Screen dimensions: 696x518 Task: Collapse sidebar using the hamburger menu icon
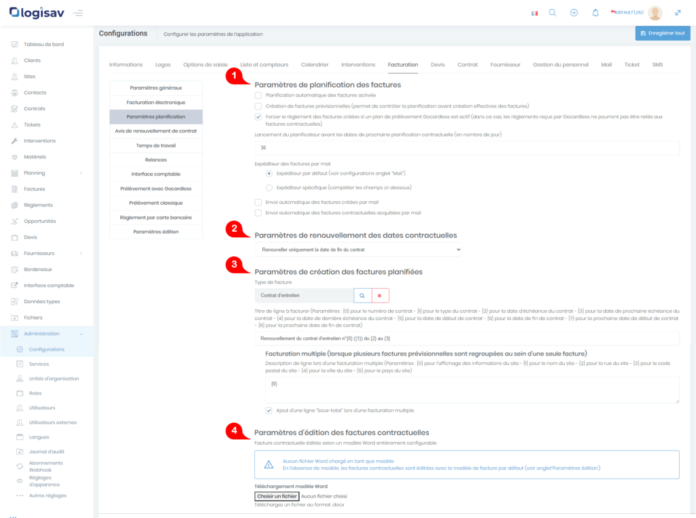pyautogui.click(x=78, y=13)
